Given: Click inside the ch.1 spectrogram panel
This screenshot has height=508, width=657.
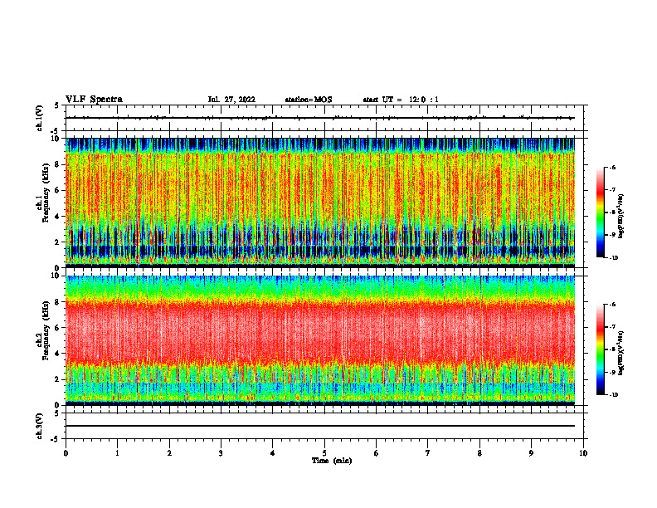Looking at the screenshot, I should [x=320, y=203].
